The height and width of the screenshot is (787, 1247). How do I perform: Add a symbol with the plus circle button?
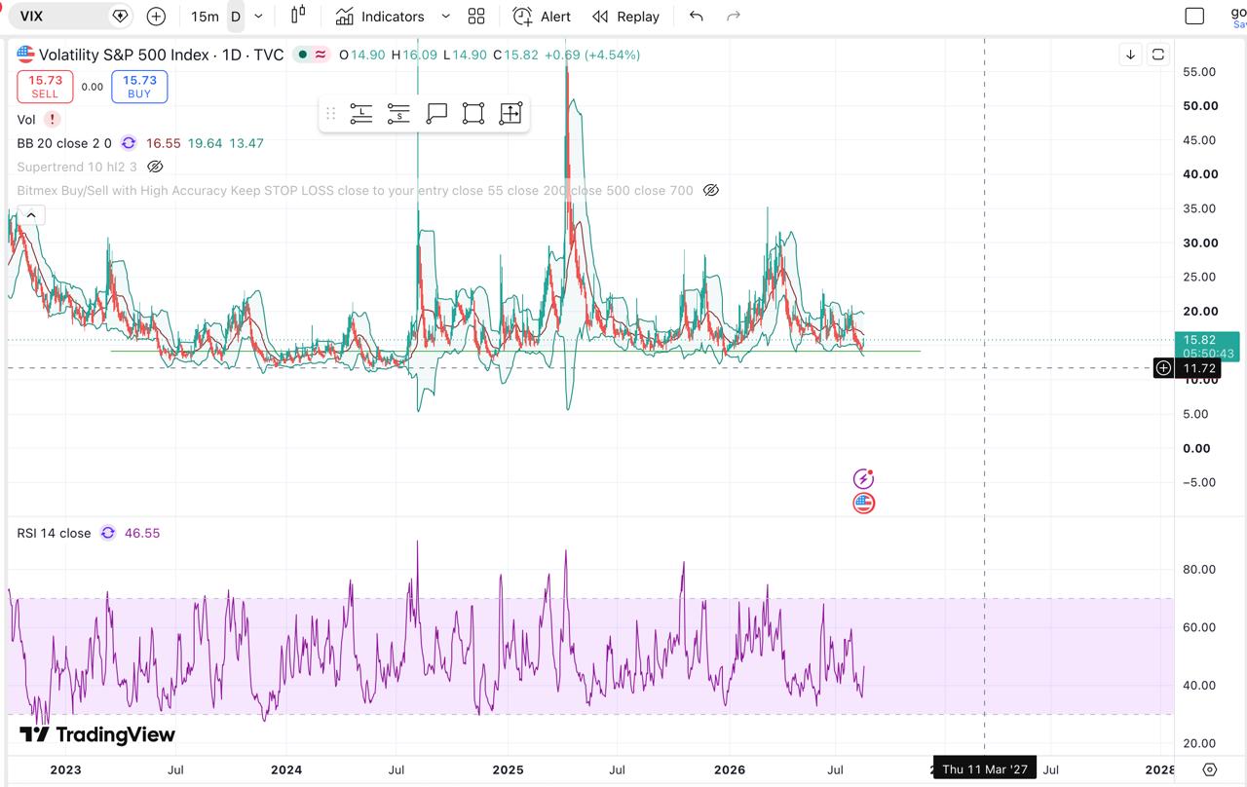156,17
